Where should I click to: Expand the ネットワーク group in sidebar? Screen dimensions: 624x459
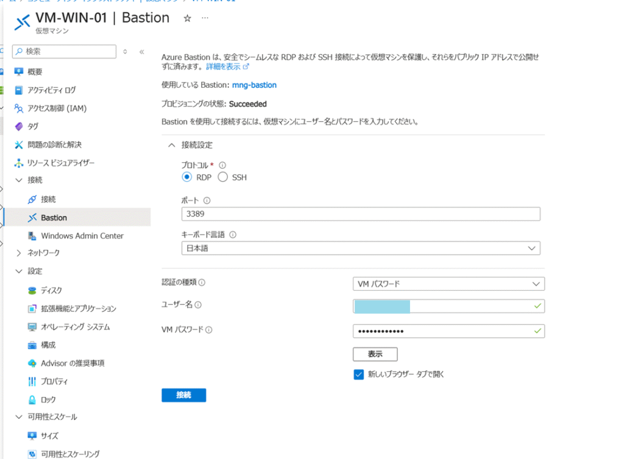pos(19,253)
